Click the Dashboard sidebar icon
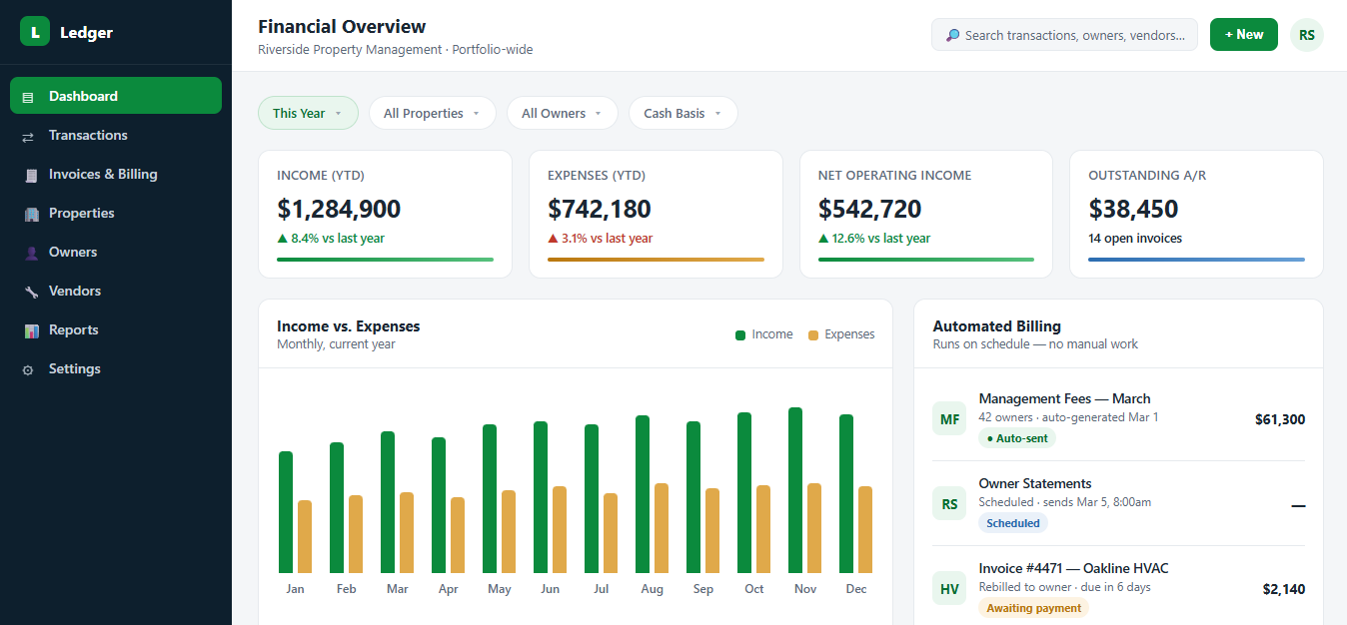Viewport: 1347px width, 625px height. click(x=28, y=97)
